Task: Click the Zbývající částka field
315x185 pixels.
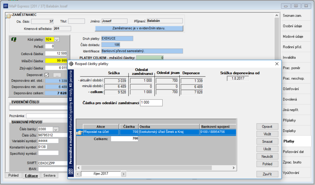Action: click(56, 68)
